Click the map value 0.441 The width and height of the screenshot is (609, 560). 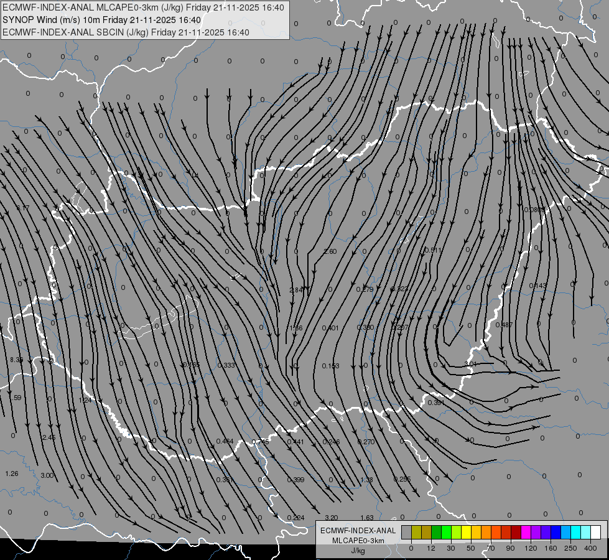coord(295,442)
